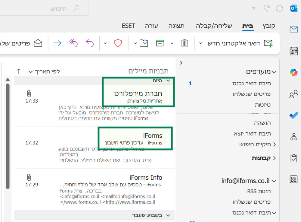Archive the message with the green box icon
The image size is (301, 222).
click(160, 43)
